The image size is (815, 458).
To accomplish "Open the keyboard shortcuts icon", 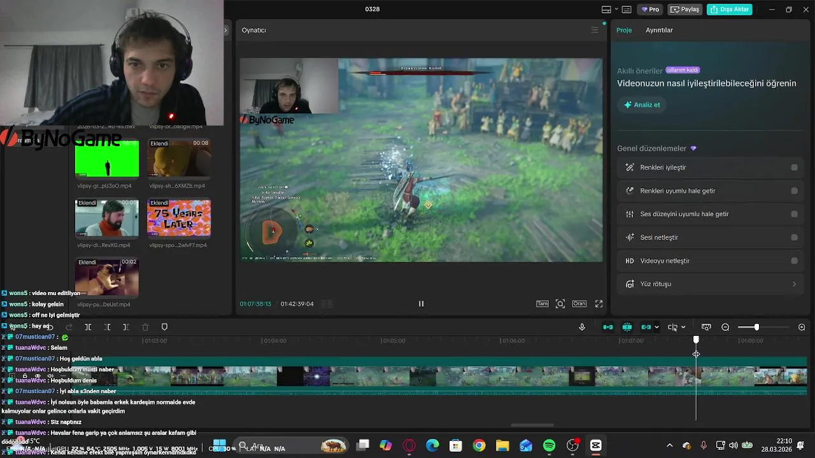I will pos(627,10).
